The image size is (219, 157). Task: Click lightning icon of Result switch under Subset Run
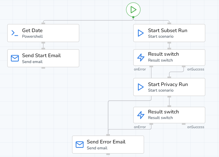[141, 57]
